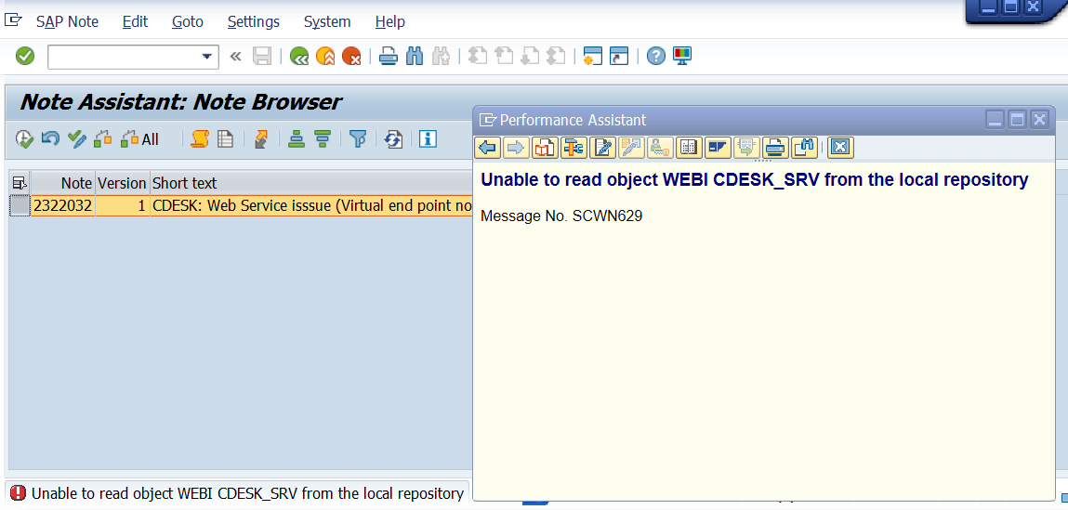Click the Create New Session icon

[x=593, y=57]
